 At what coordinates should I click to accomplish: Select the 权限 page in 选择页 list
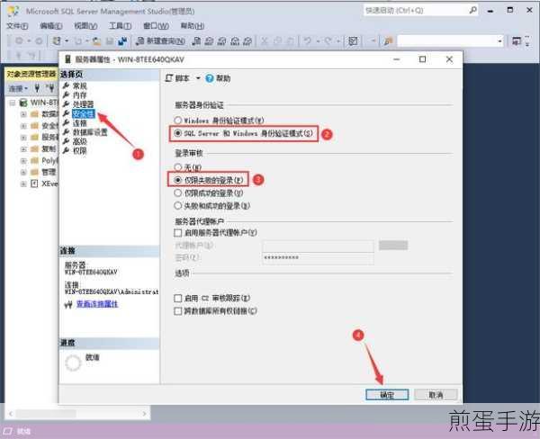pos(80,151)
